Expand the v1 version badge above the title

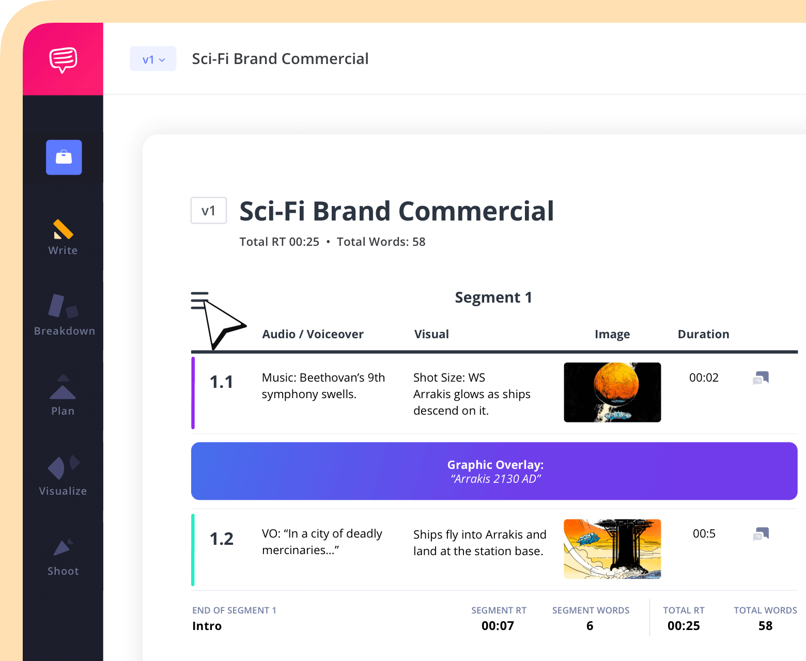(x=209, y=211)
